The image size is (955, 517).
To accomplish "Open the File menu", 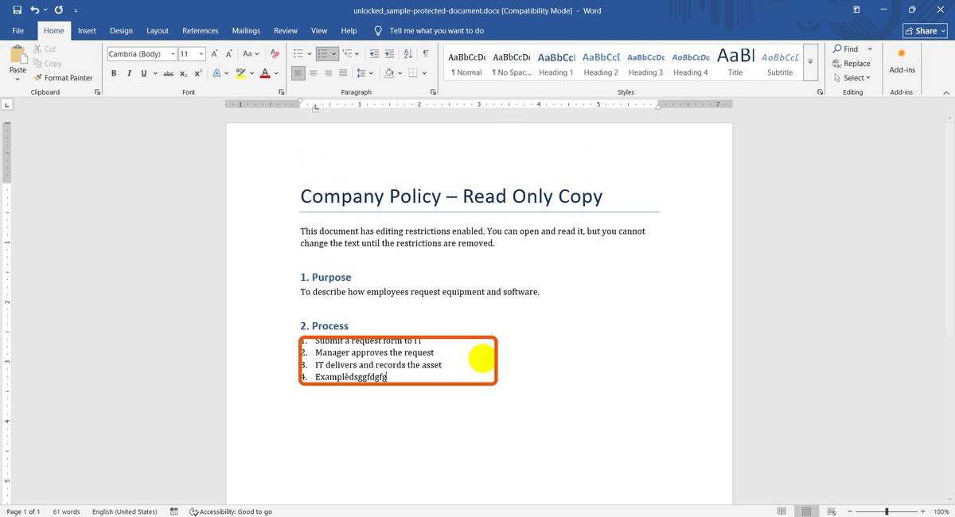I will pyautogui.click(x=18, y=31).
